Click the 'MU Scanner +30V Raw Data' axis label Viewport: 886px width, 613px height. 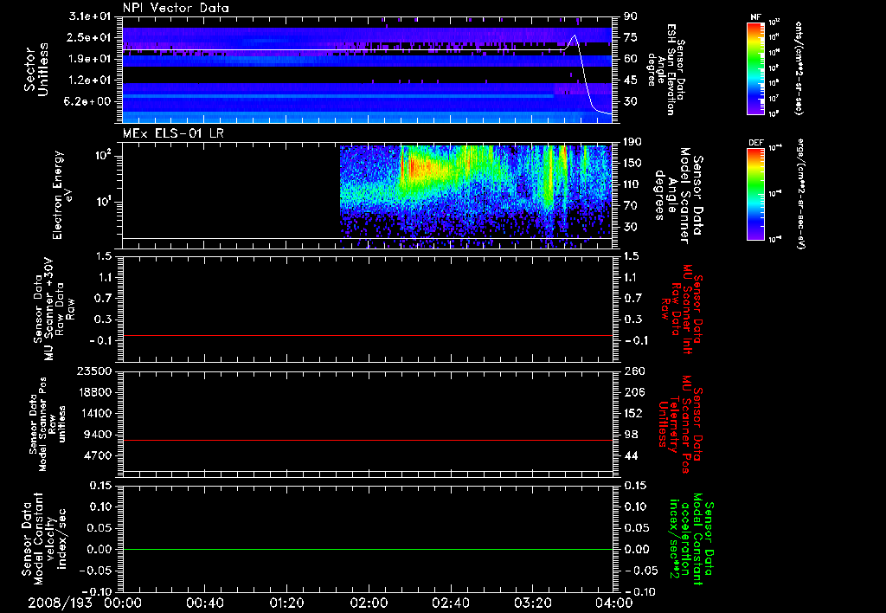(55, 309)
